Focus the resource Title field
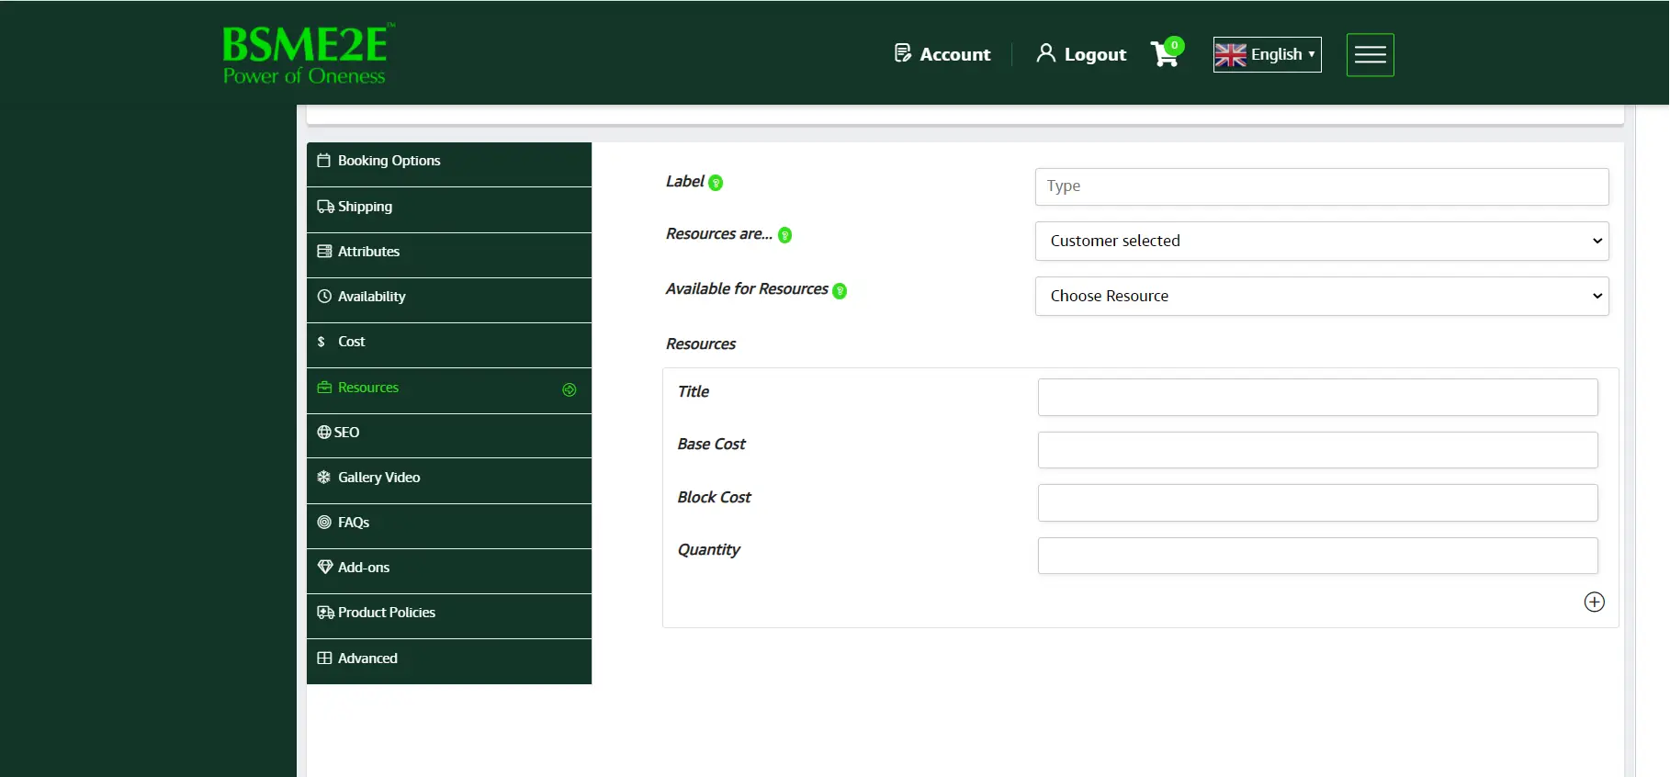1670x777 pixels. tap(1317, 397)
